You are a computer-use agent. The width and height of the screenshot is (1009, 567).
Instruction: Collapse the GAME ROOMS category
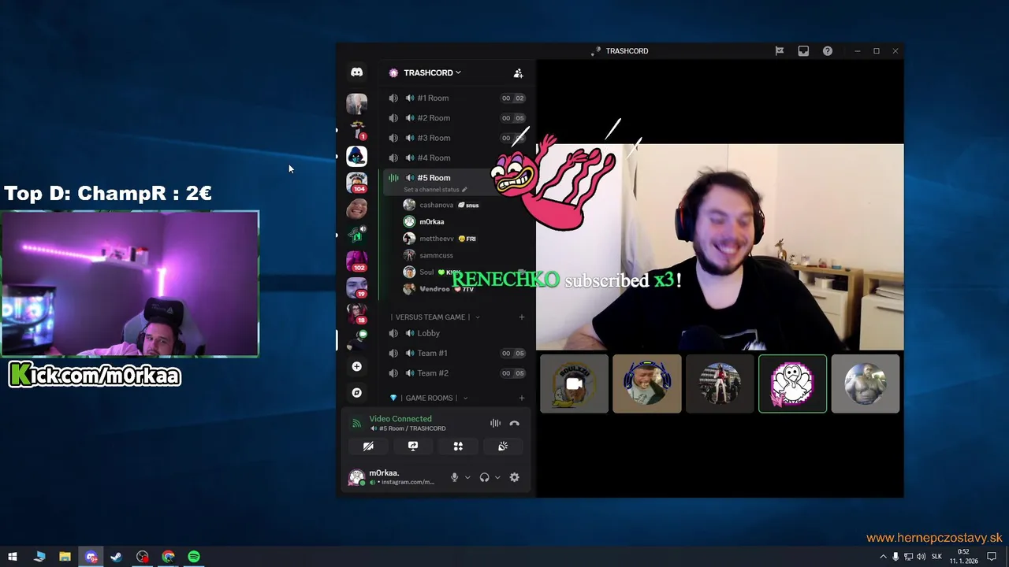pyautogui.click(x=430, y=398)
